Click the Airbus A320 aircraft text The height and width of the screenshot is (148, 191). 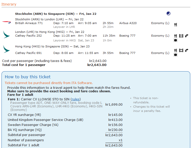pyautogui.click(x=128, y=23)
